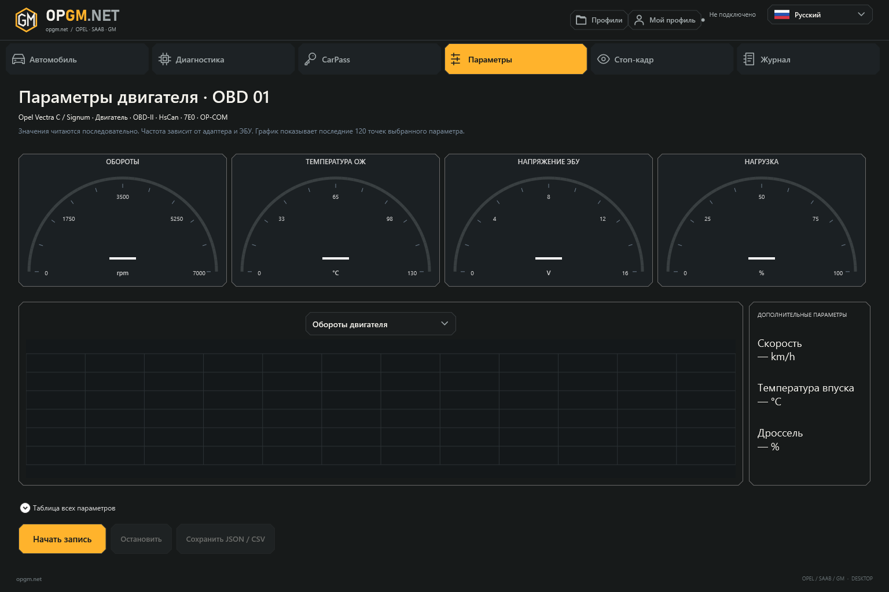Click the Остановить button
The height and width of the screenshot is (592, 889).
point(141,539)
